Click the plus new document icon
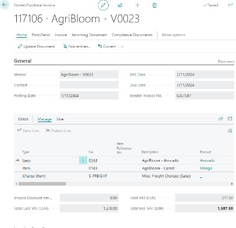Image resolution: width=236 pixels, height=228 pixels. (137, 5)
